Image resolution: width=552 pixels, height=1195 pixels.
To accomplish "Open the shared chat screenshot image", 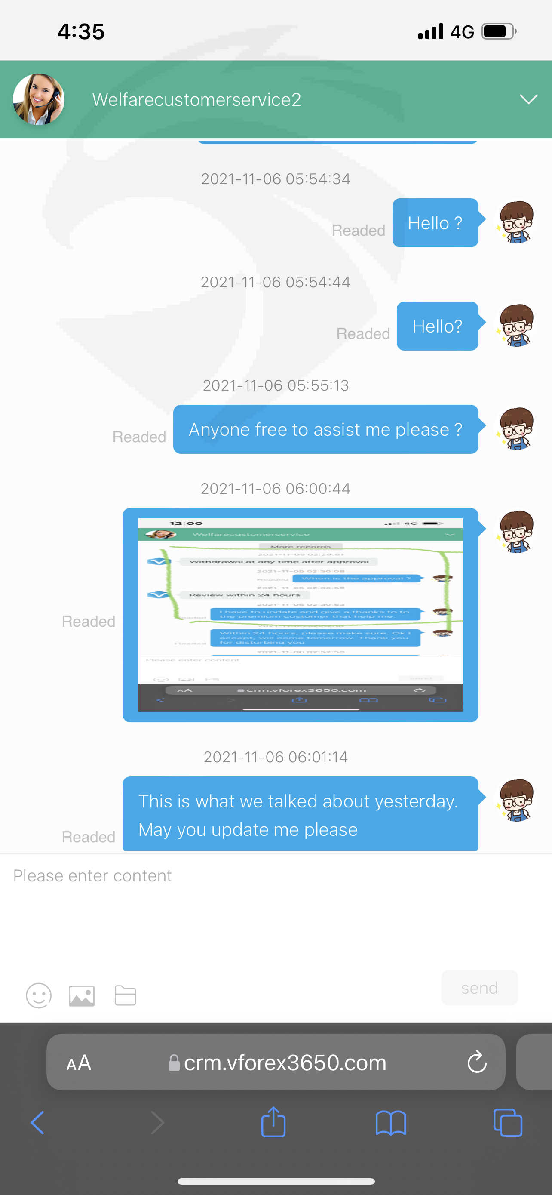I will click(301, 615).
